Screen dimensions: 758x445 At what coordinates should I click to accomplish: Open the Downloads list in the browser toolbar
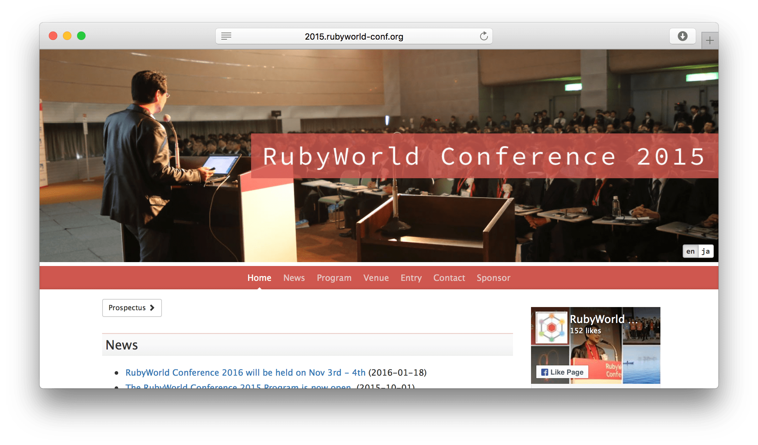[x=682, y=36]
